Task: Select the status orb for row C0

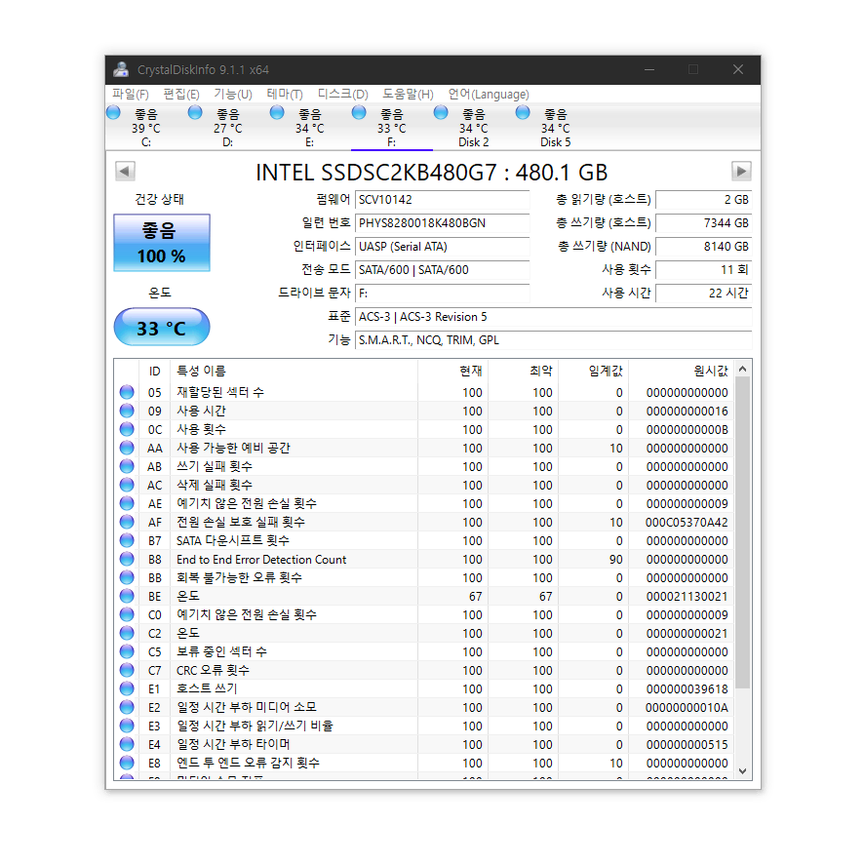Action: 127,614
